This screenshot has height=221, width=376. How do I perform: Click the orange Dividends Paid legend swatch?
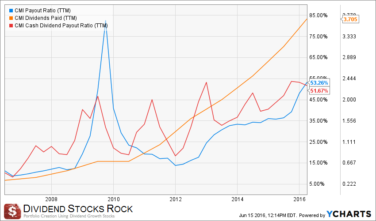pos(11,18)
